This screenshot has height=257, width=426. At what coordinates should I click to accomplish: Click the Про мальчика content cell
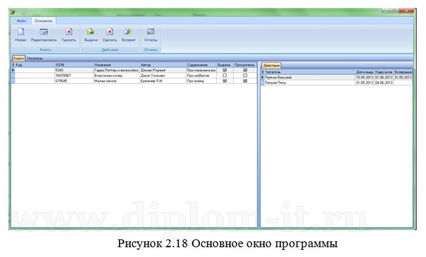point(201,70)
